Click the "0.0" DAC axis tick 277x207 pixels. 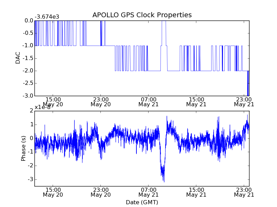coord(29,21)
